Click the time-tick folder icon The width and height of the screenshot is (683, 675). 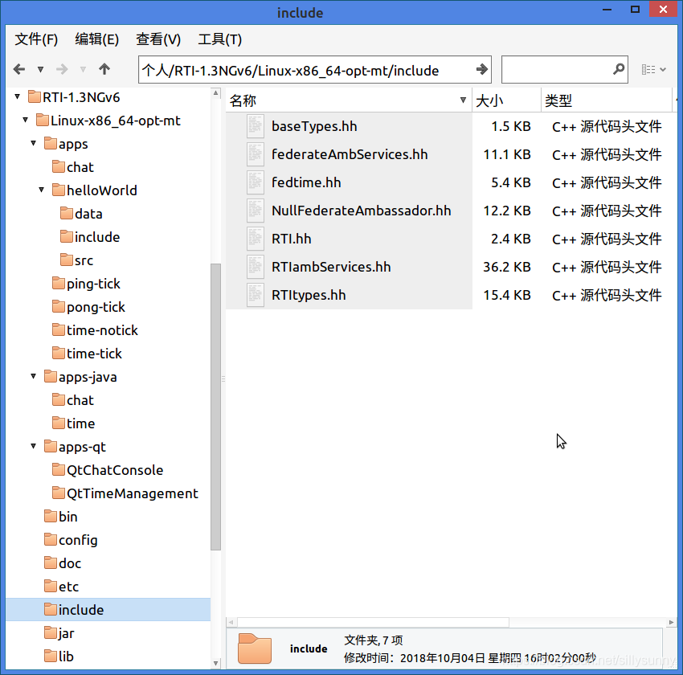pyautogui.click(x=59, y=353)
